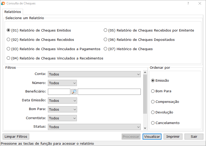Click the 'Conta:' field label
This screenshot has height=146, width=206.
tap(40, 74)
